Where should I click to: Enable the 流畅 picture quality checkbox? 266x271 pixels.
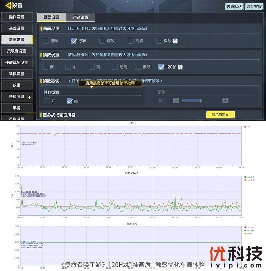pyautogui.click(x=46, y=41)
